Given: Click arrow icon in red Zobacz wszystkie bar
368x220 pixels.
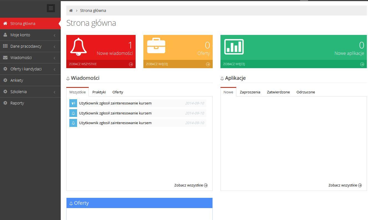Looking at the screenshot, I should [131, 64].
